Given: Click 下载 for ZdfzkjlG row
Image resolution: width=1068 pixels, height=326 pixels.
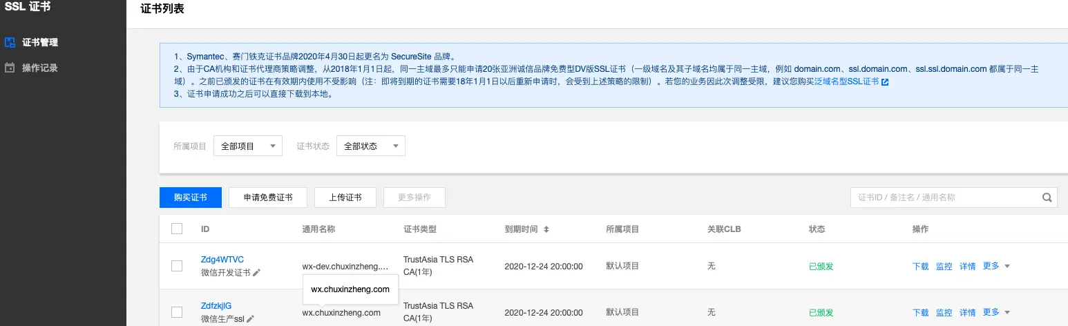Looking at the screenshot, I should 921,313.
